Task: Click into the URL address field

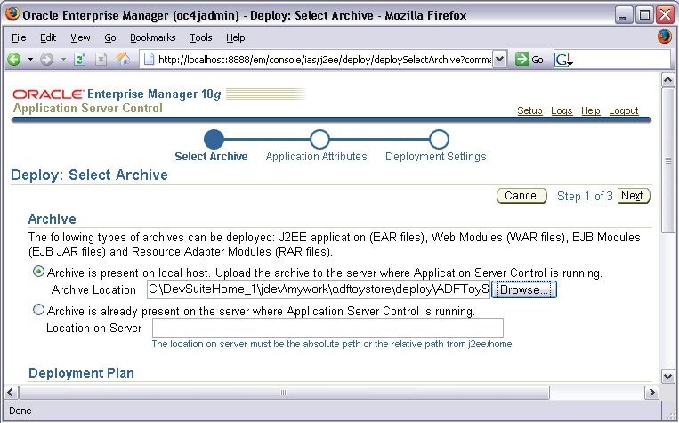Action: 324,60
